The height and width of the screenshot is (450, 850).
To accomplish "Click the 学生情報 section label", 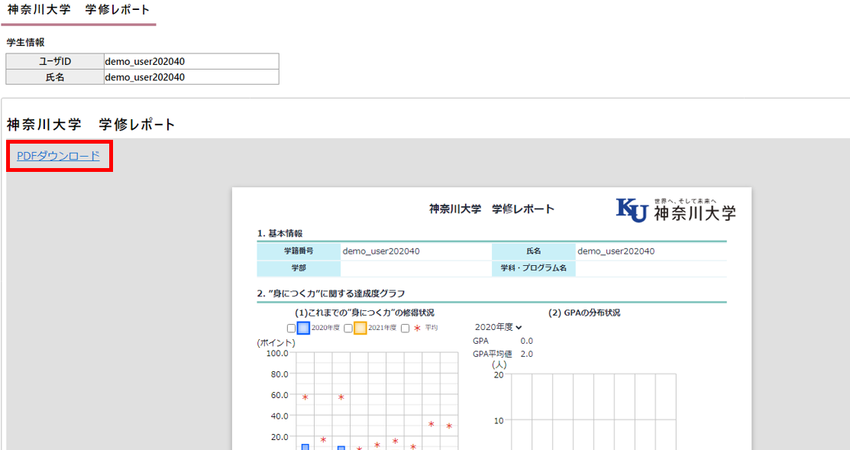I will (25, 42).
